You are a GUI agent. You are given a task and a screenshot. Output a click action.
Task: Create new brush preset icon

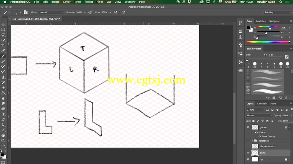[280, 98]
